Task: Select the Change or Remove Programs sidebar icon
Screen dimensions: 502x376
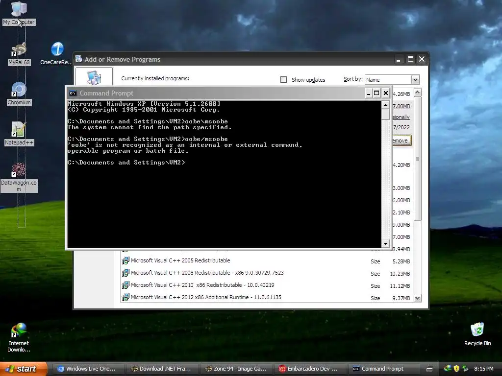Action: [x=94, y=77]
